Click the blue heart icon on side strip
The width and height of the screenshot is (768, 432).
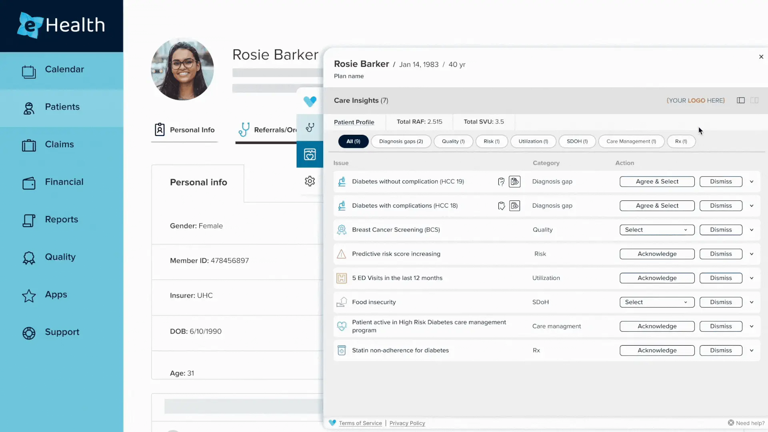[x=310, y=101]
